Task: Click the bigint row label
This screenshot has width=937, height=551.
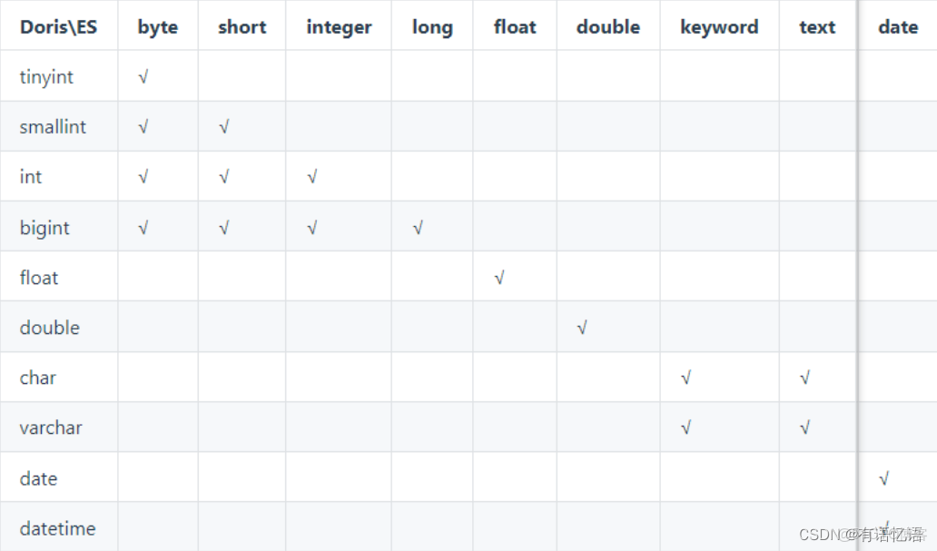Action: coord(44,228)
